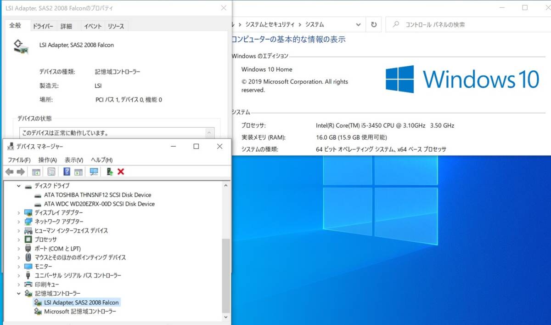Click the Intel(R) Core(TM) i5-3450 processor text
This screenshot has height=325, width=551.
click(385, 125)
